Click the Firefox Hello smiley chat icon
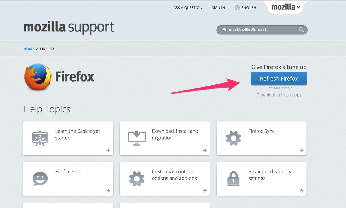 [x=40, y=179]
